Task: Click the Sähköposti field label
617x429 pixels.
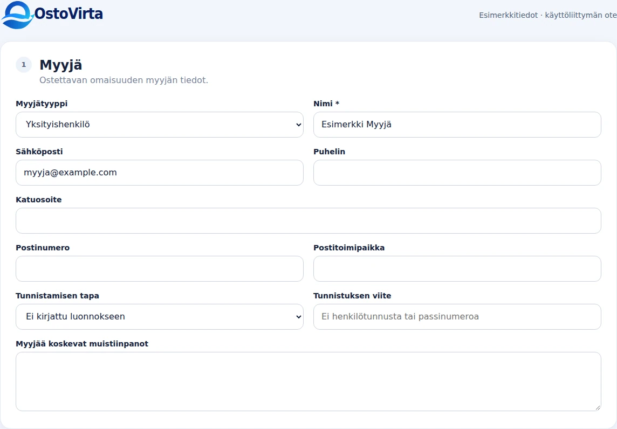Action: (39, 152)
